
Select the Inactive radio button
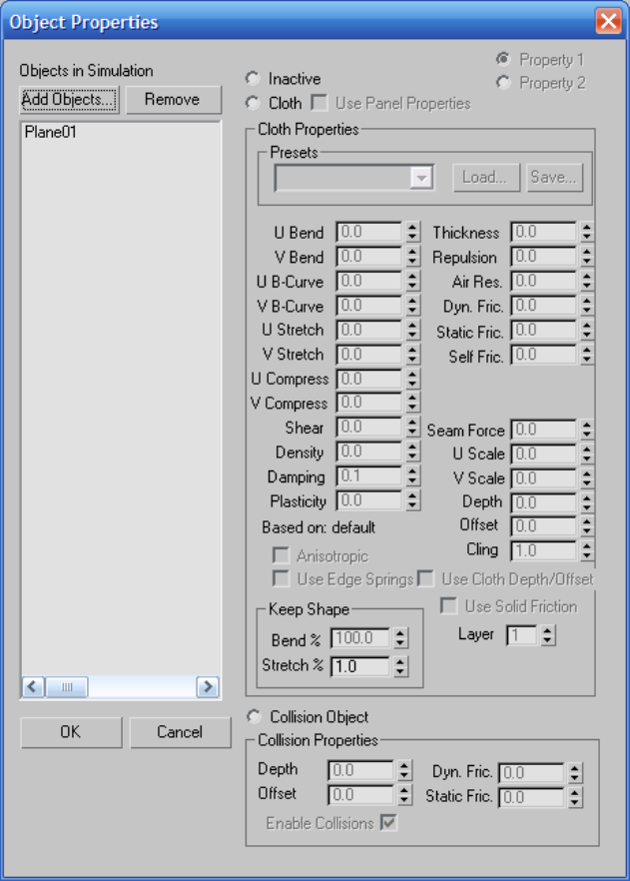[253, 79]
